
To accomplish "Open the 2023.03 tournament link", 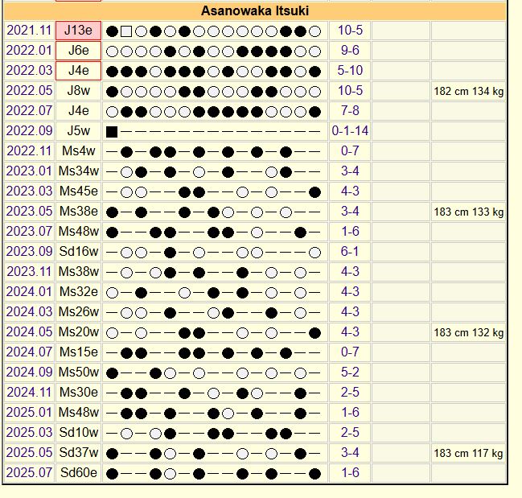I will (x=29, y=191).
